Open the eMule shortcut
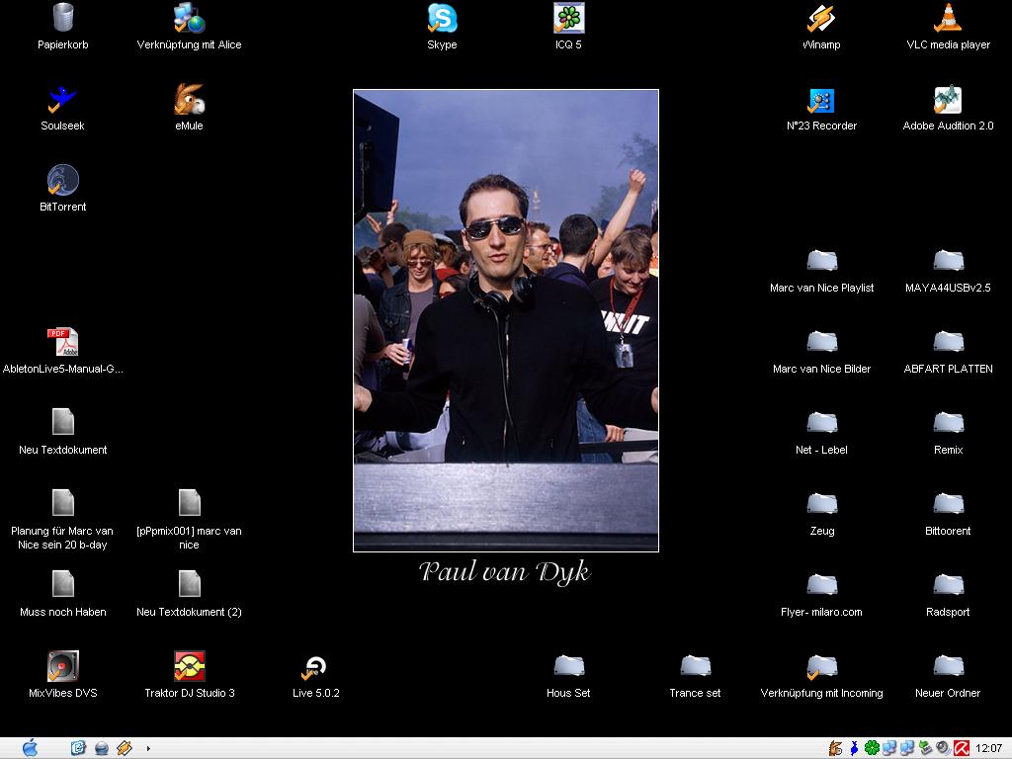The image size is (1012, 759). click(x=189, y=100)
